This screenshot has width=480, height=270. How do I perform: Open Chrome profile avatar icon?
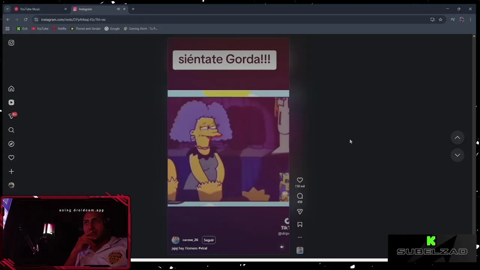pyautogui.click(x=462, y=19)
